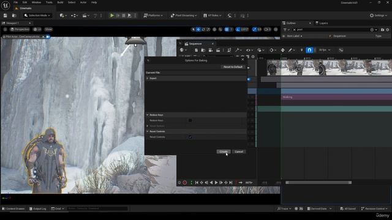Click the select object arrow in viewport toolbar

(x=194, y=29)
